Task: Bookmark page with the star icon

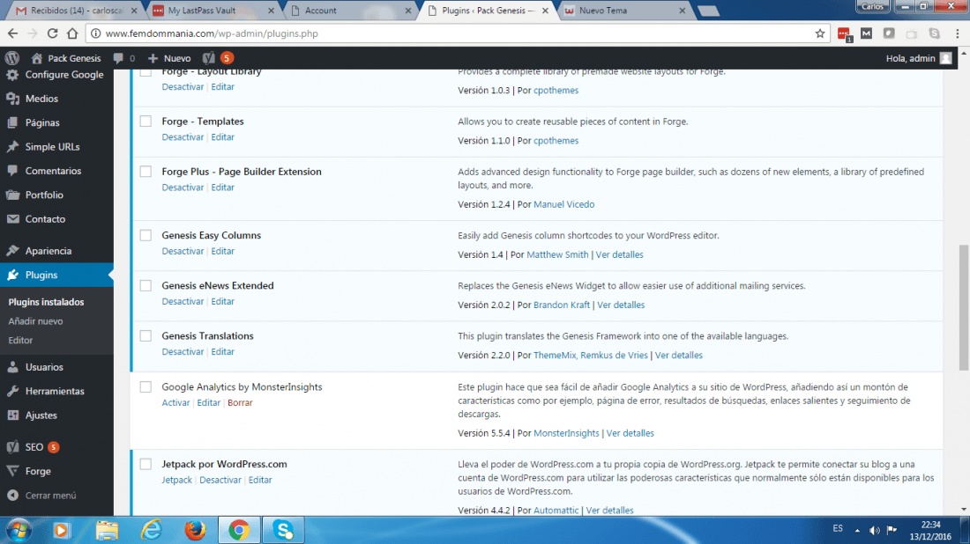Action: tap(820, 33)
